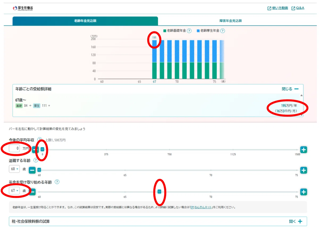Click the 今後の平均年収 input field

[15, 148]
